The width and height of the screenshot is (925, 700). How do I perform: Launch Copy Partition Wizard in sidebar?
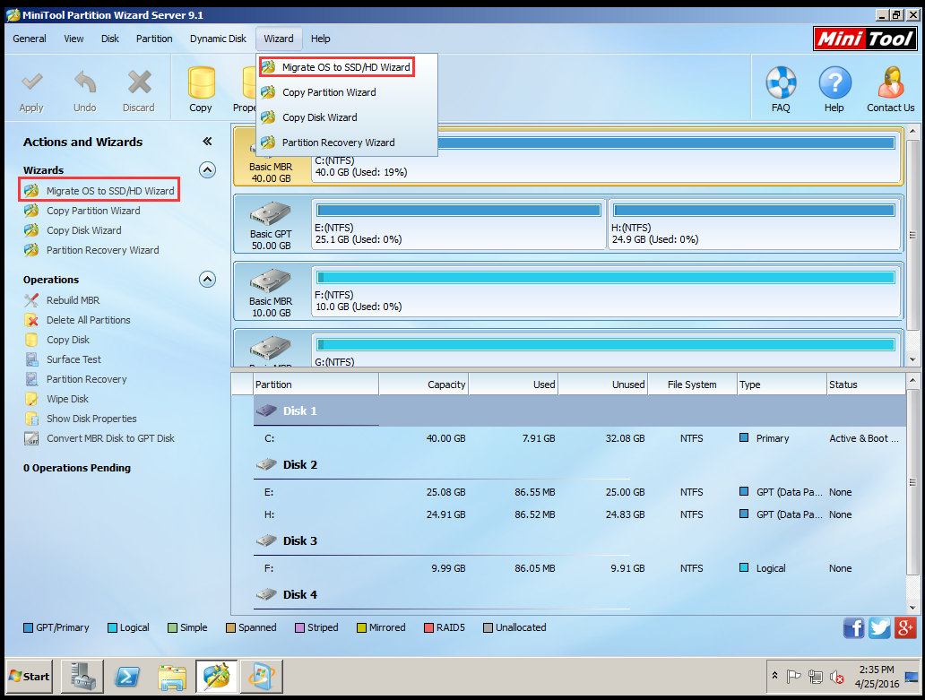[82, 211]
